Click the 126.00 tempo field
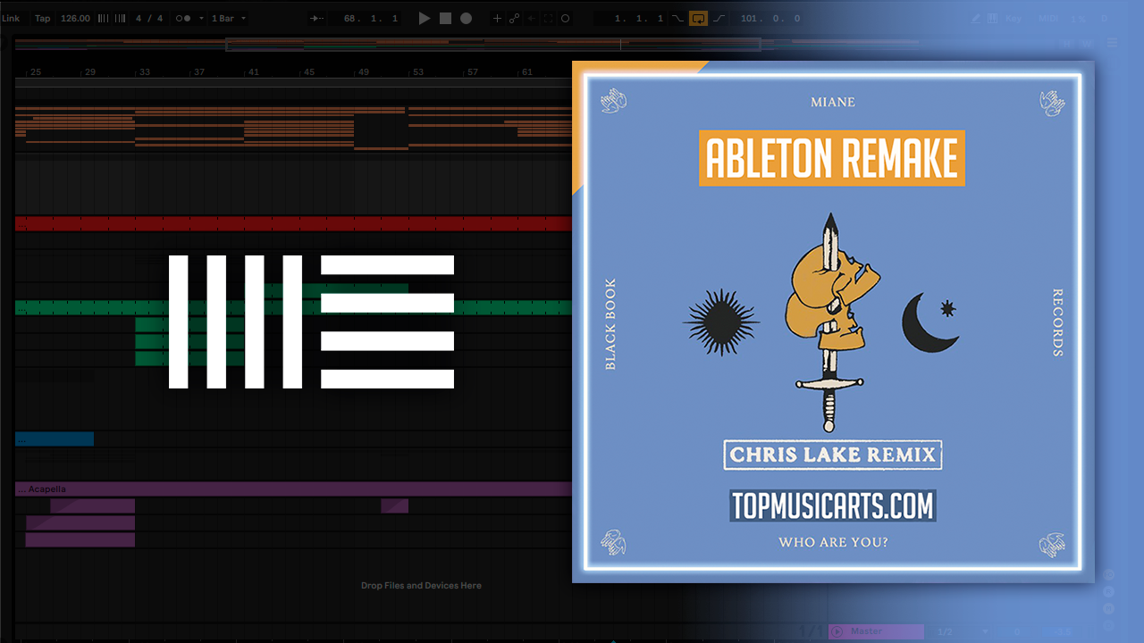1144x643 pixels. point(75,18)
